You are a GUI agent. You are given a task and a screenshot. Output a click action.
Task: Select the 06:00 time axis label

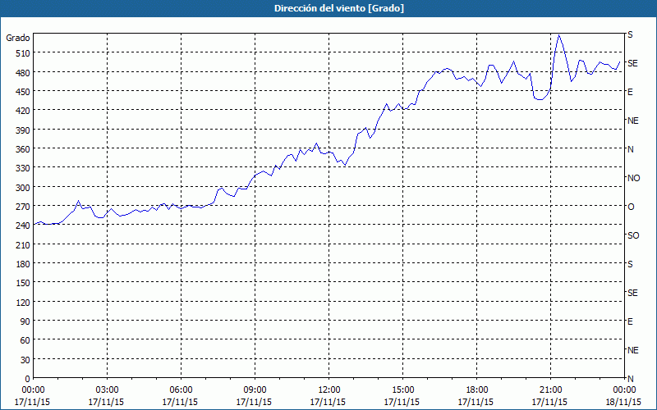181,390
